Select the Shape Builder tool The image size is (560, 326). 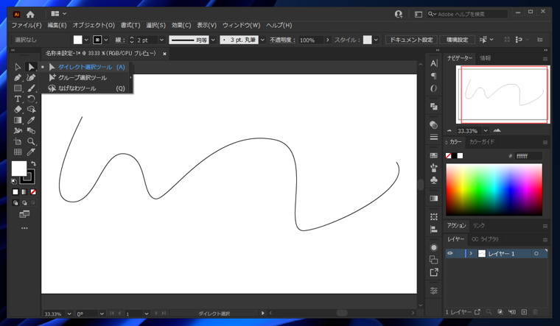[31, 110]
